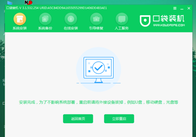Click the 立即重启 button
The height and width of the screenshot is (137, 196).
(119, 119)
